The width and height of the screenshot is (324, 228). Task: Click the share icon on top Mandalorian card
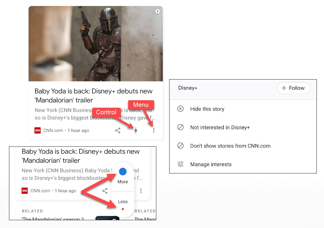tap(118, 130)
